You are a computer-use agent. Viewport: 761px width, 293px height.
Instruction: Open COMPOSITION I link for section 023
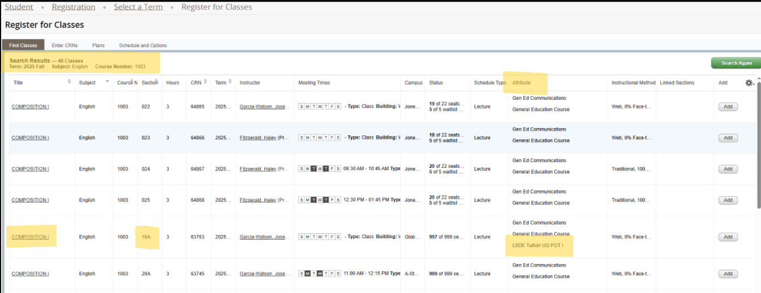point(30,138)
